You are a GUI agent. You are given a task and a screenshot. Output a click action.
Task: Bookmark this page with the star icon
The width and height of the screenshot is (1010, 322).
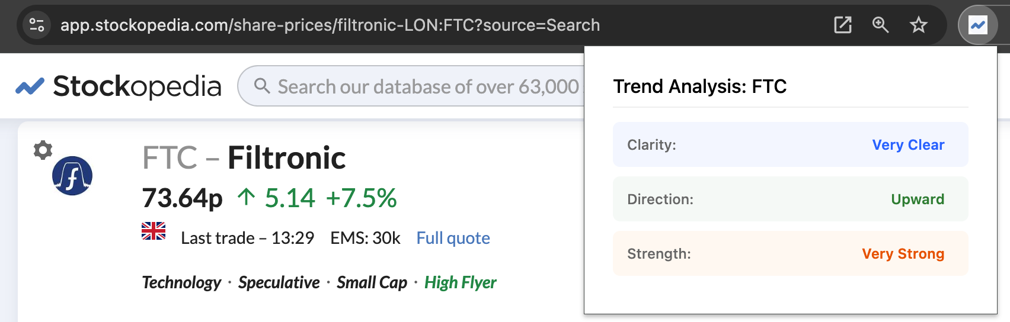coord(919,25)
